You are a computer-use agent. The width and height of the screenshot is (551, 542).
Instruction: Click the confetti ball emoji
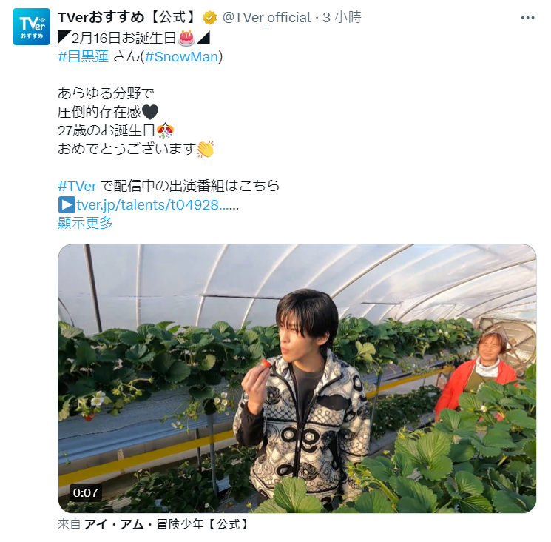(165, 131)
